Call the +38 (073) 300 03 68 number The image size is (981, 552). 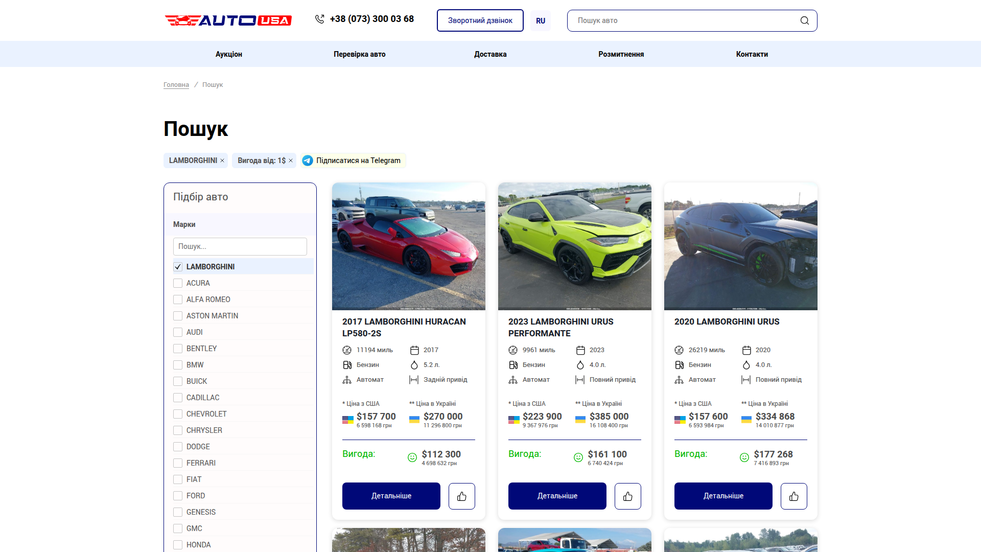click(x=372, y=19)
